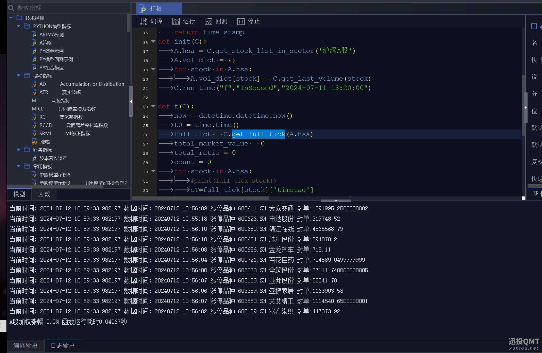
Task: Click the 摆动指标 folder icon
Action: tap(27, 75)
